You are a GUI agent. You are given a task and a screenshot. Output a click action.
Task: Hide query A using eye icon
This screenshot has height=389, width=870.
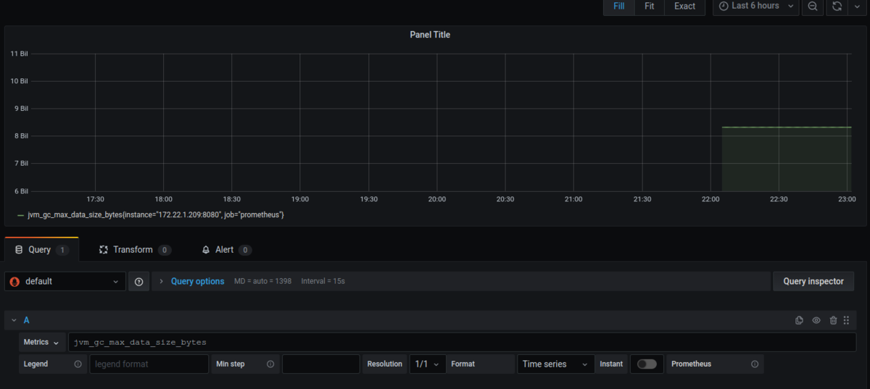click(x=816, y=320)
